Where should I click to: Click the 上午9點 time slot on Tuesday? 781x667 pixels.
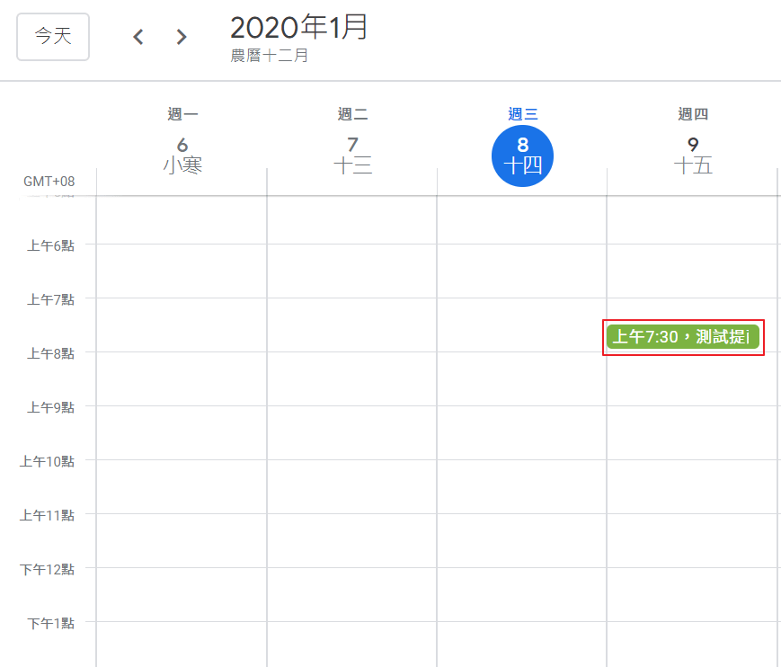[351, 432]
